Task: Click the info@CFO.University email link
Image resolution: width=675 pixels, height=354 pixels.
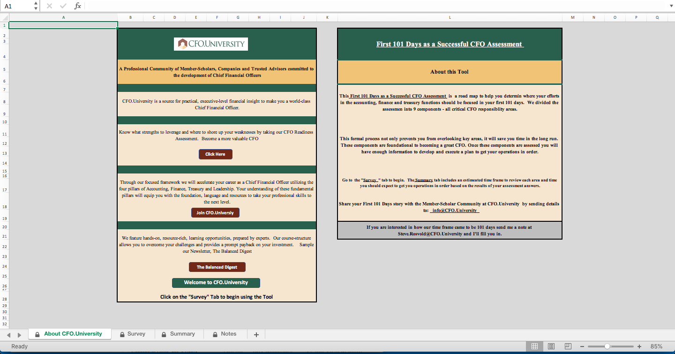Action: [x=454, y=211]
